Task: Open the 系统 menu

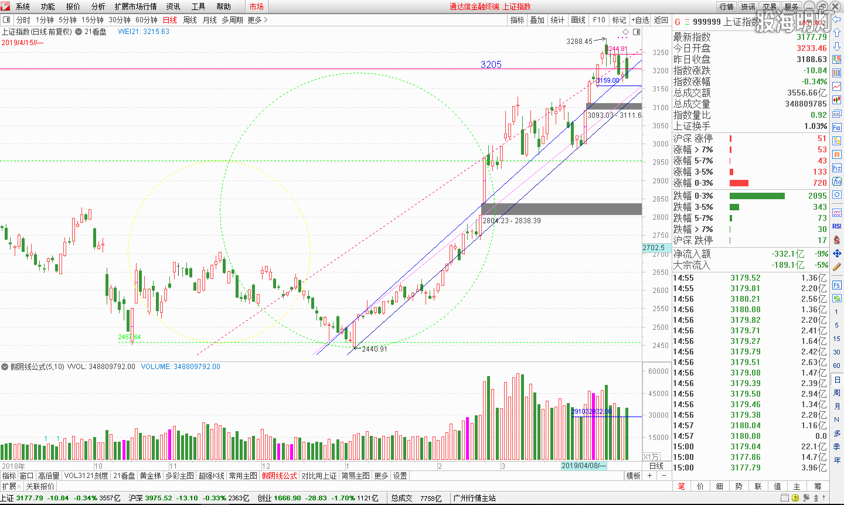Action: click(x=23, y=6)
